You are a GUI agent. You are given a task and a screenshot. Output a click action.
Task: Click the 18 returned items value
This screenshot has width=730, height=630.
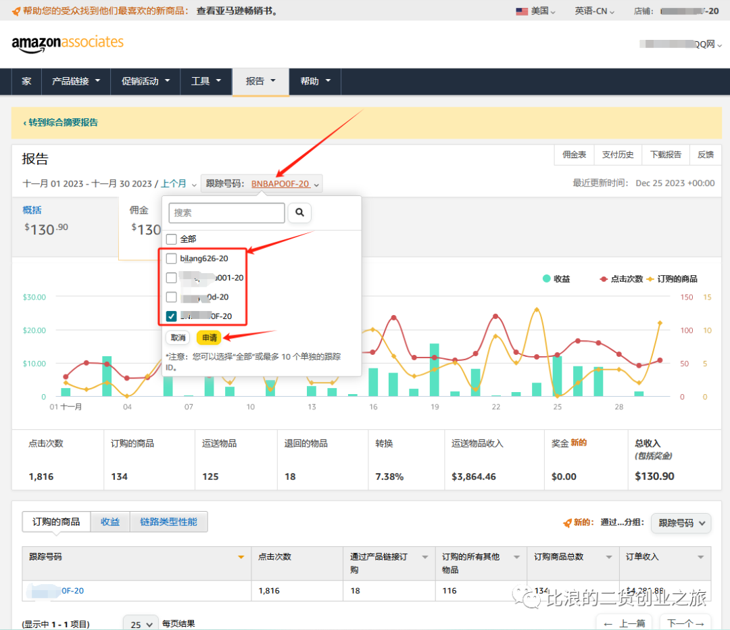[x=290, y=477]
